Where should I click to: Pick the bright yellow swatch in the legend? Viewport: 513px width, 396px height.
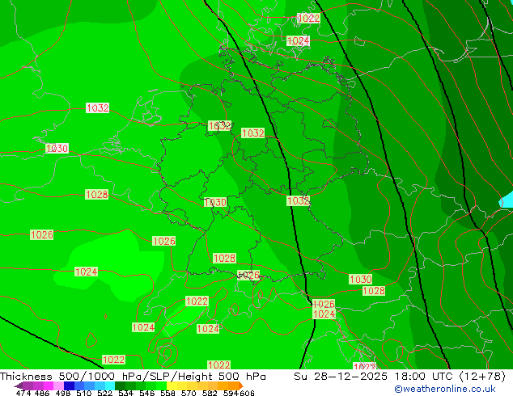[x=172, y=385]
